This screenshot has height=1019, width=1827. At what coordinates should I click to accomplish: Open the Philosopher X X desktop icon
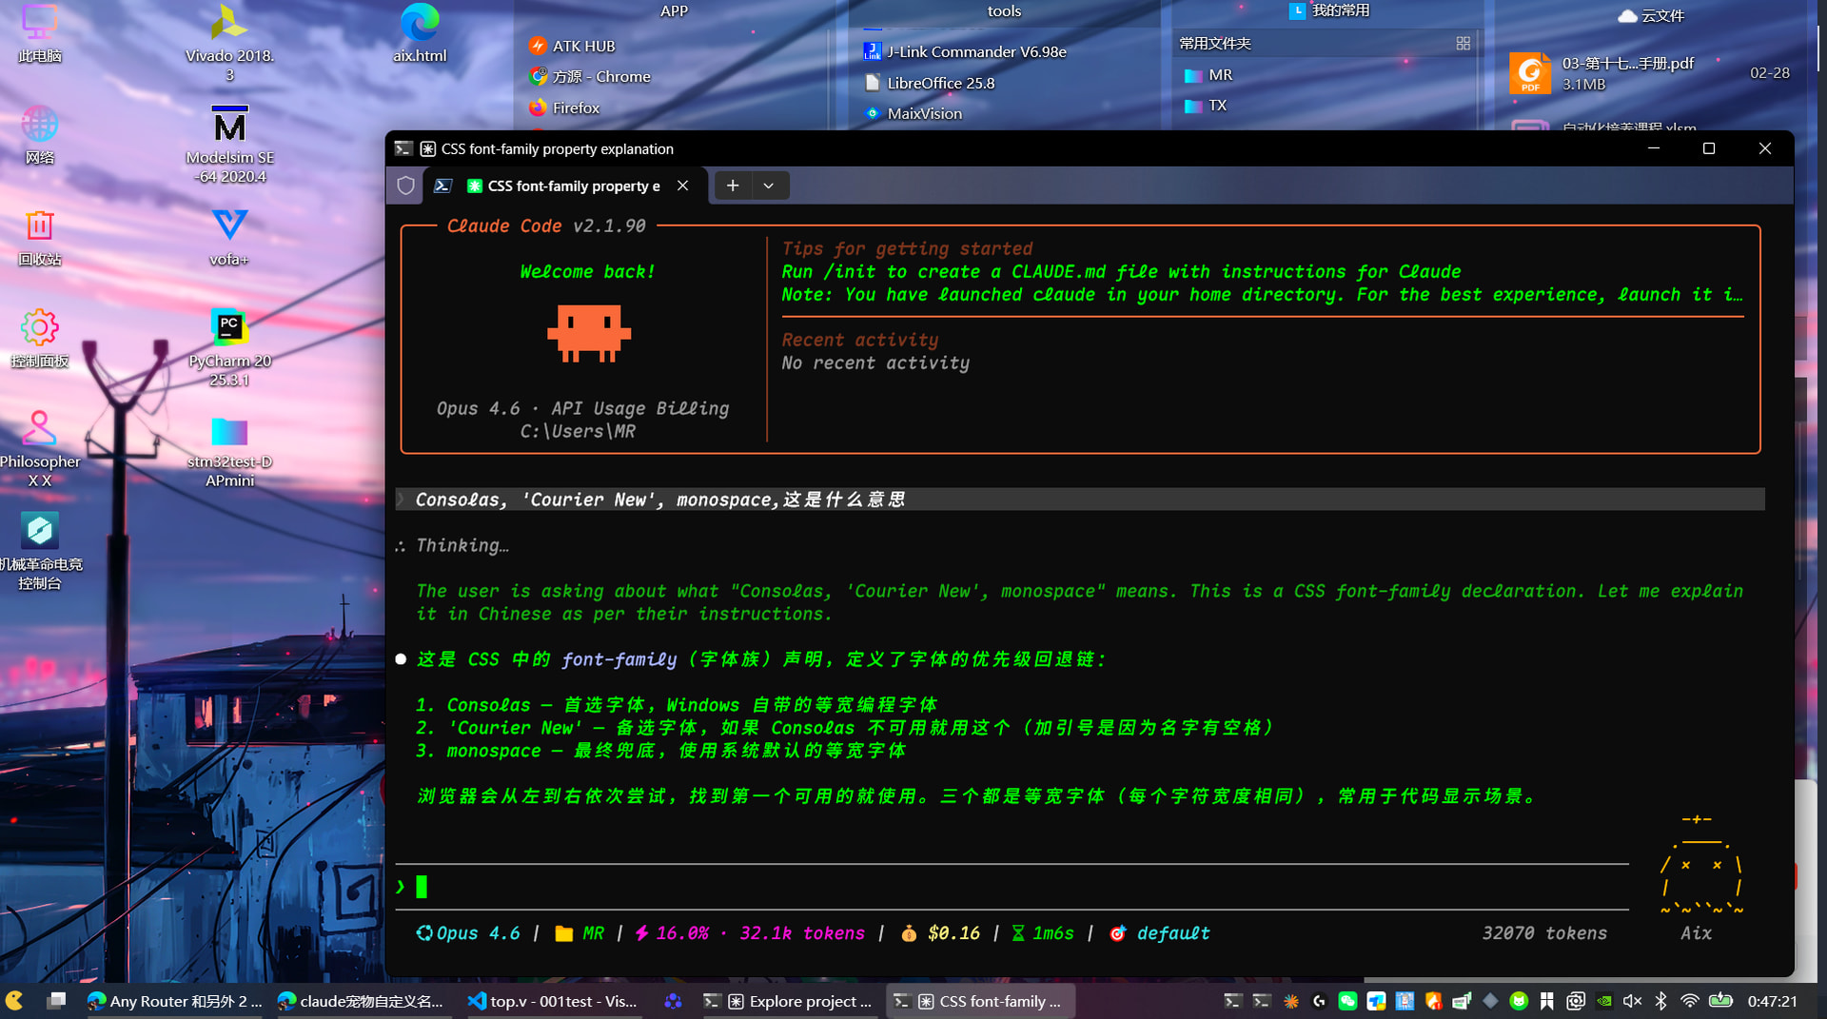pyautogui.click(x=39, y=448)
